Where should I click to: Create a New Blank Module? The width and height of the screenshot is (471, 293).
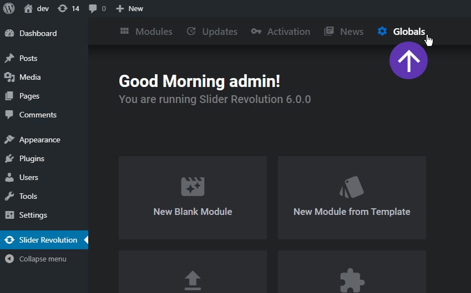(x=193, y=198)
